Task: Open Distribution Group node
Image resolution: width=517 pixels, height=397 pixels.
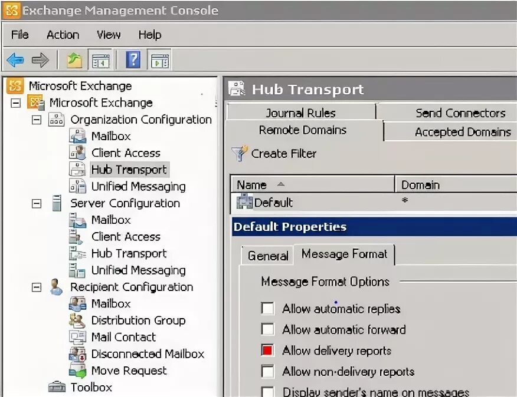Action: pyautogui.click(x=139, y=320)
